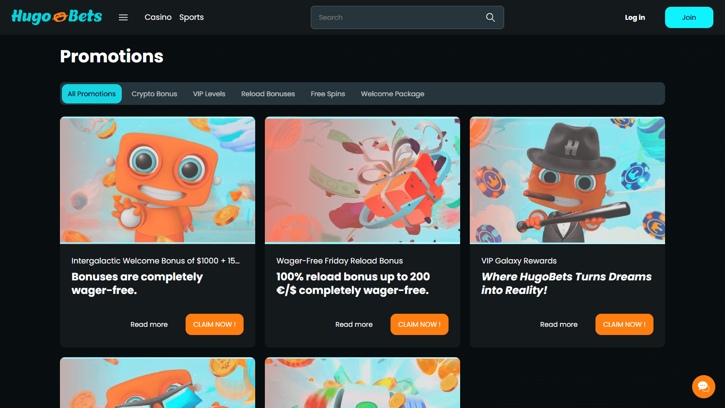
Task: Go to the Casino section
Action: [x=158, y=17]
